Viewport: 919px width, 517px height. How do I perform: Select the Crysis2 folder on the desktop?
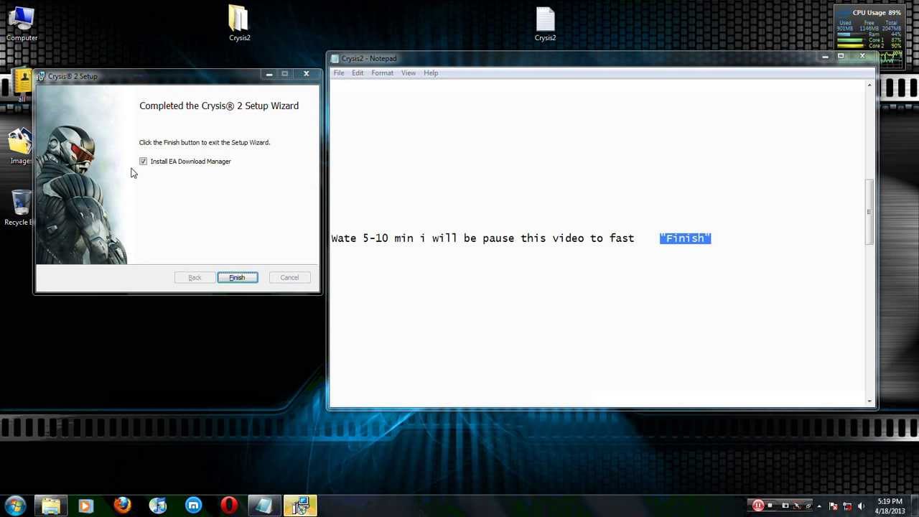[x=239, y=24]
